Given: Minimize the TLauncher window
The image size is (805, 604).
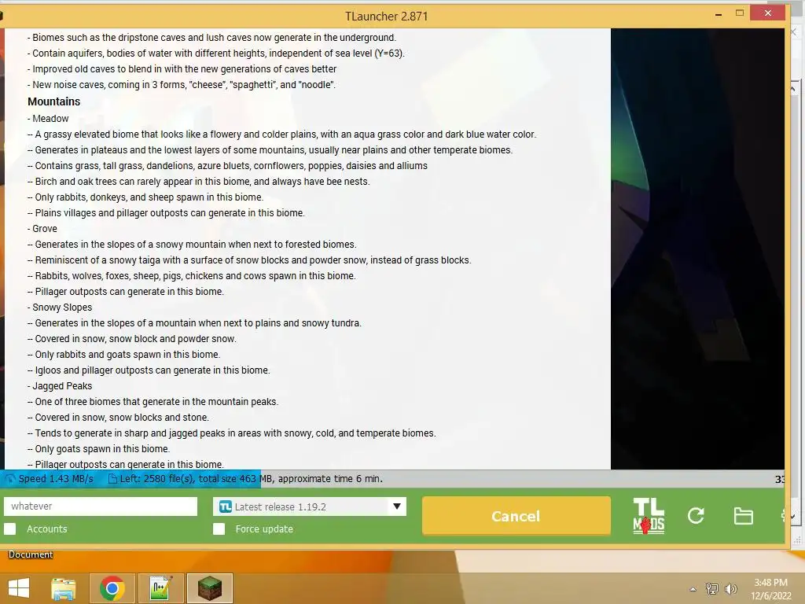Looking at the screenshot, I should pos(719,15).
